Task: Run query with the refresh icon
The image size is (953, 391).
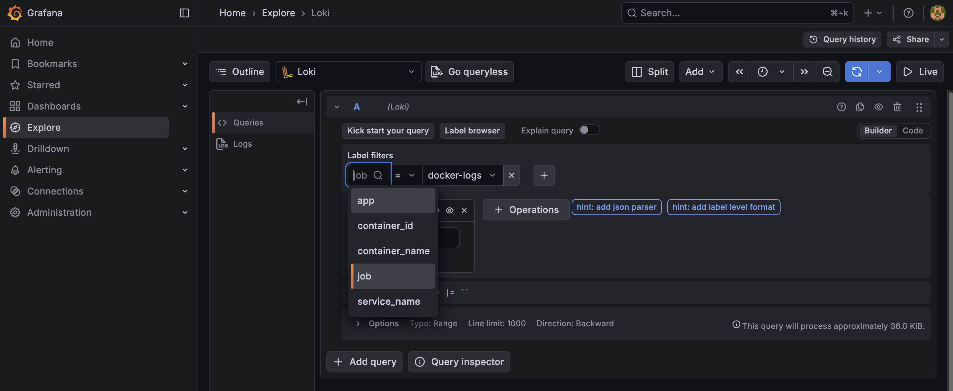Action: pyautogui.click(x=857, y=71)
